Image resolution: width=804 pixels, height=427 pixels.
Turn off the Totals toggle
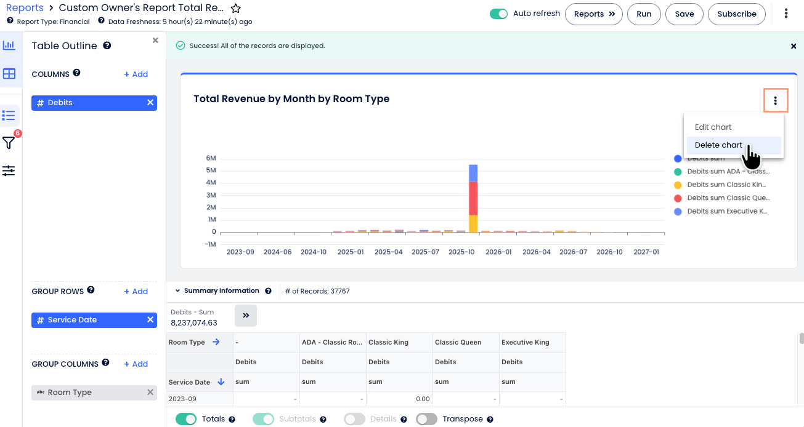coord(186,419)
